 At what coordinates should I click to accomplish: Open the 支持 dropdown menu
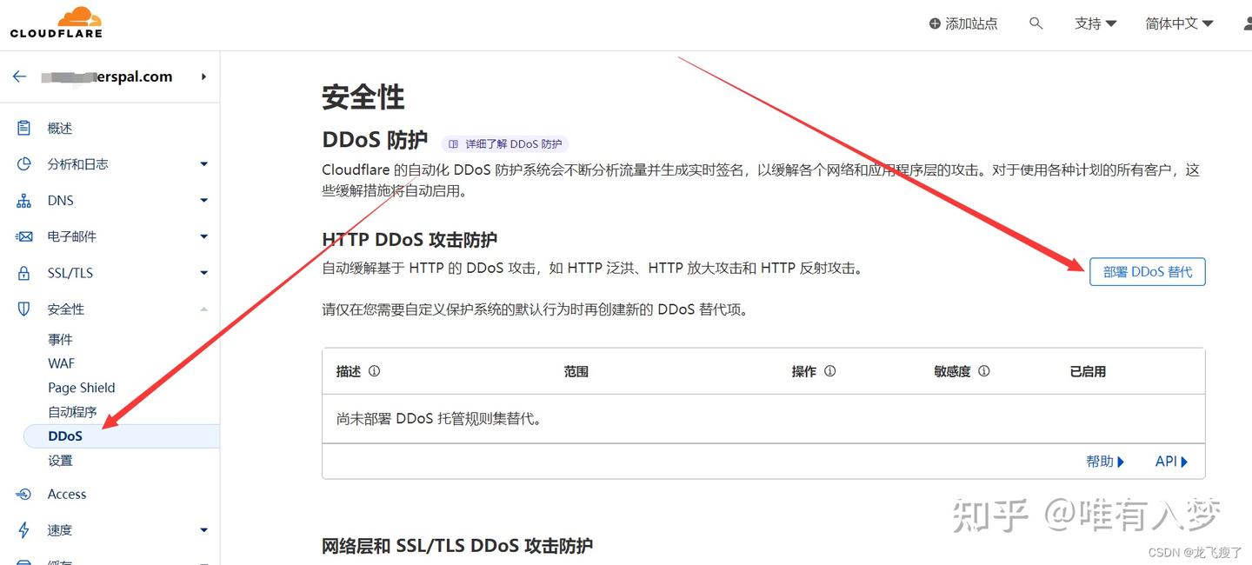[x=1095, y=23]
